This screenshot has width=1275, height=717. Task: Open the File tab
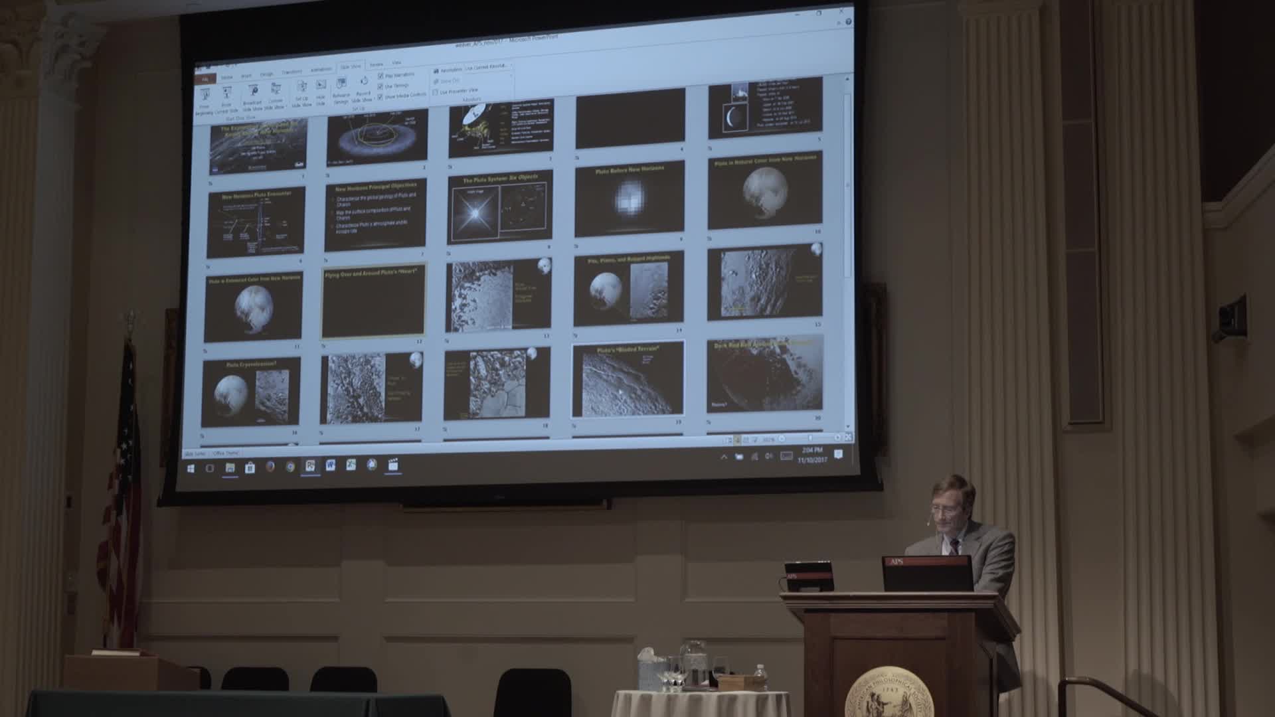coord(205,79)
